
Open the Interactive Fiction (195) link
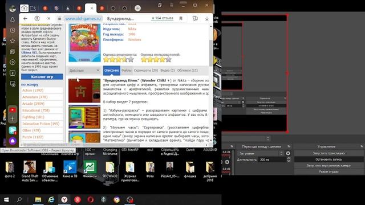[40, 124]
